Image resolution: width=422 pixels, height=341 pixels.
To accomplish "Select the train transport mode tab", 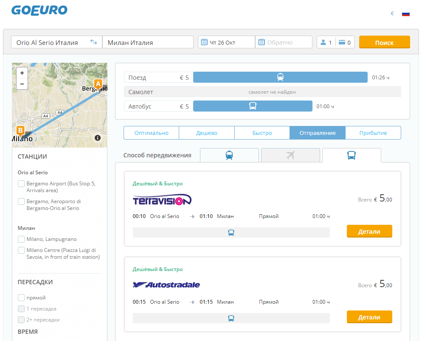I will pos(229,155).
